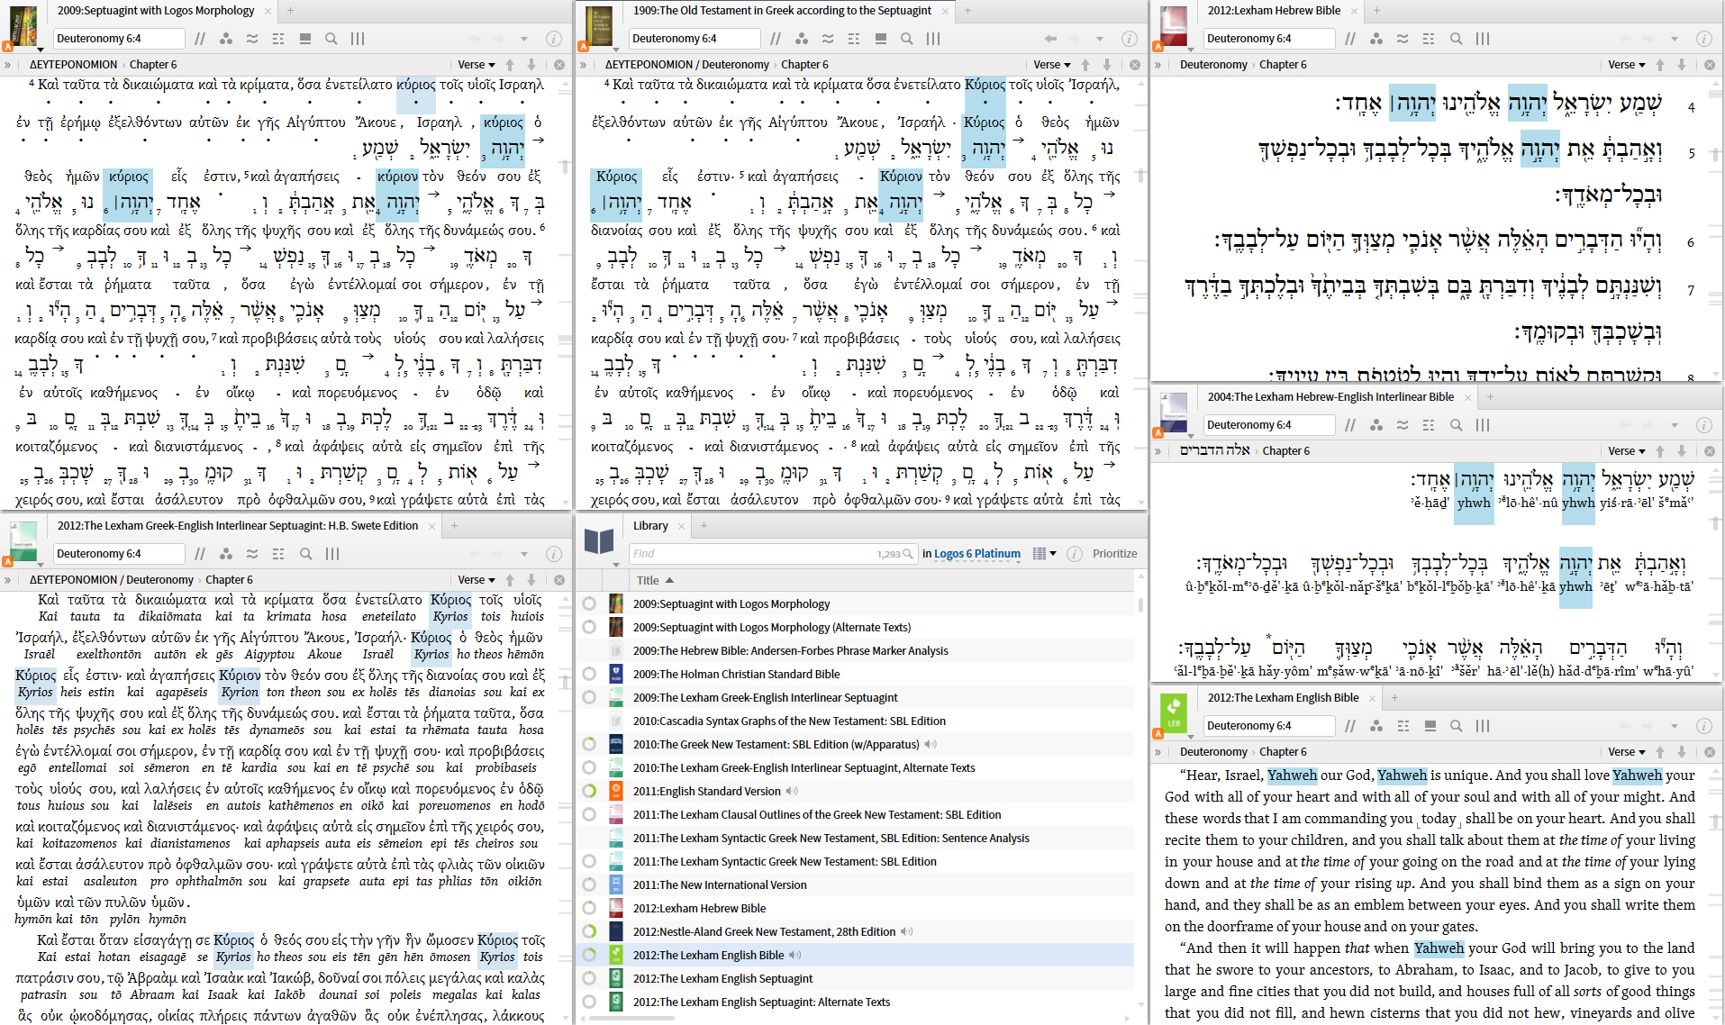Viewport: 1725px width, 1025px height.
Task: Open interlinear options in Lexham Hebrew-English Interlinear Bible panel
Action: pos(1429,425)
